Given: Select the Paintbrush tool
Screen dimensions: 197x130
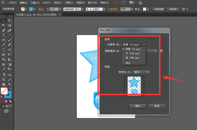Looking at the screenshot, I should click(x=9, y=40).
